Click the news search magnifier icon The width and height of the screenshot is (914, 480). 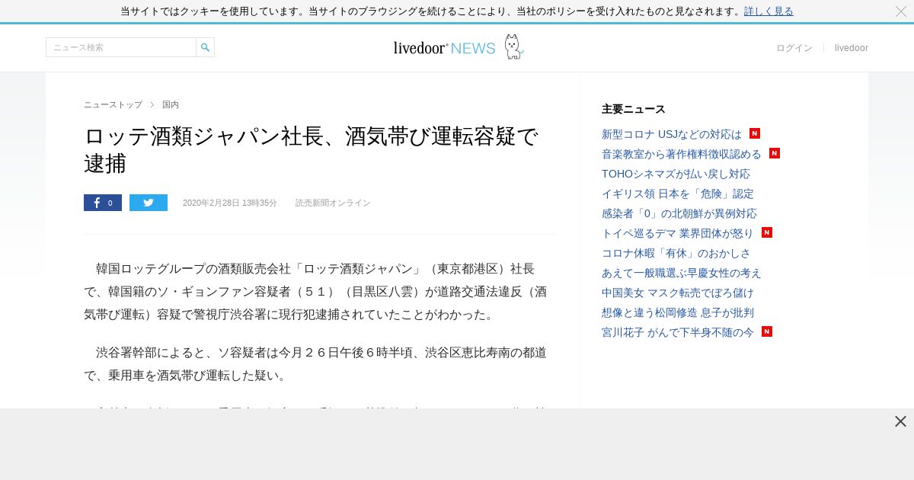(x=205, y=47)
